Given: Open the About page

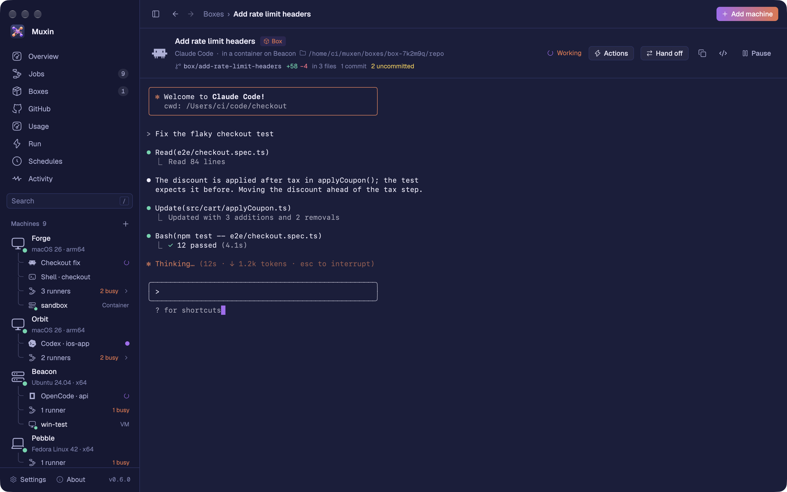Looking at the screenshot, I should click(71, 479).
